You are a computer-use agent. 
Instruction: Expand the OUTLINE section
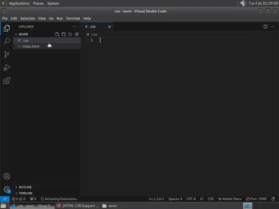tap(47, 187)
